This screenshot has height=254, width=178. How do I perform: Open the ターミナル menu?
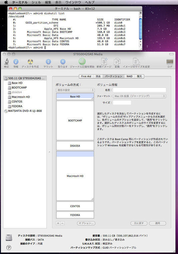(20, 2)
